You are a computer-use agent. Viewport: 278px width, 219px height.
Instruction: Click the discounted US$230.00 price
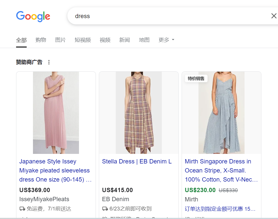pyautogui.click(x=200, y=190)
